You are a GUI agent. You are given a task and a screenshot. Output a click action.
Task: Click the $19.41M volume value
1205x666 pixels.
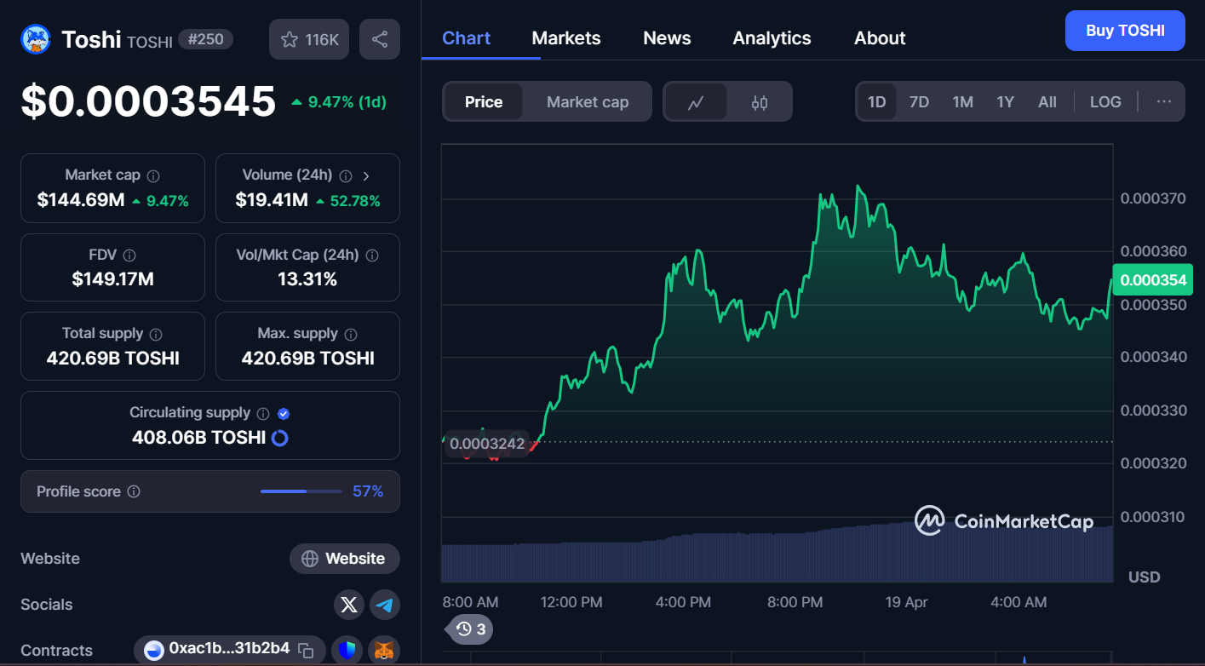(x=272, y=201)
